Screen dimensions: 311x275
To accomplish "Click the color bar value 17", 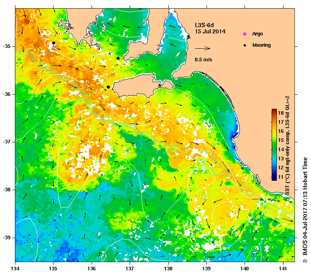I will 281,122.
